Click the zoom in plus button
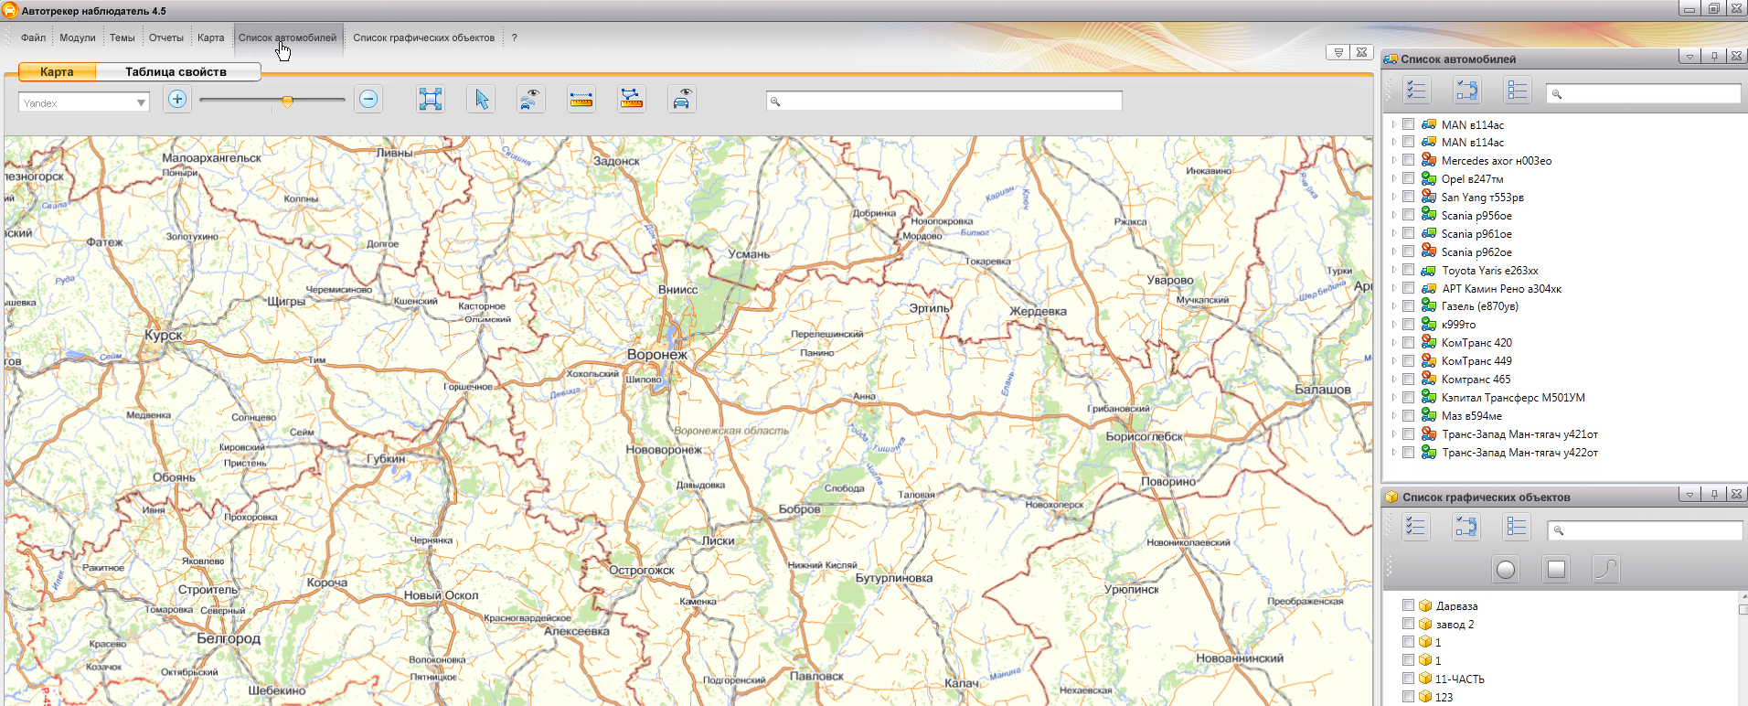The width and height of the screenshot is (1748, 706). [x=177, y=99]
